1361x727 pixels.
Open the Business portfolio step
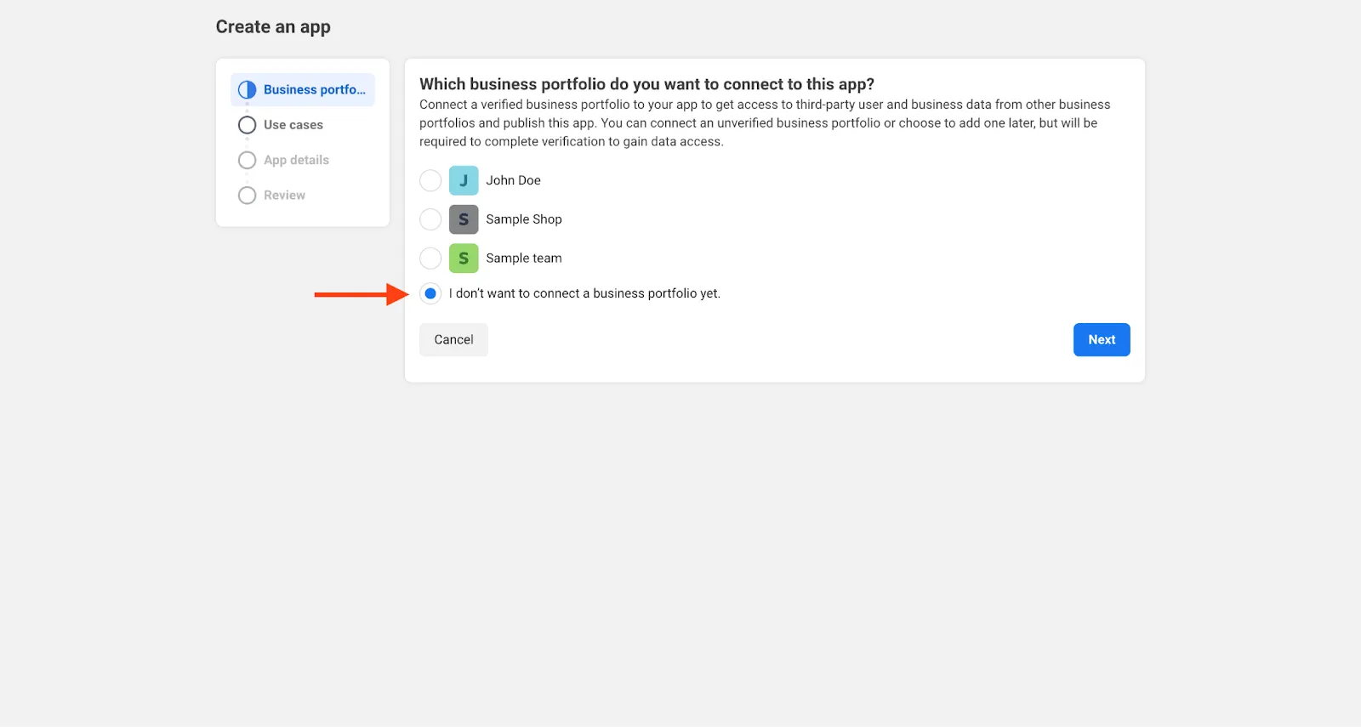pyautogui.click(x=303, y=89)
